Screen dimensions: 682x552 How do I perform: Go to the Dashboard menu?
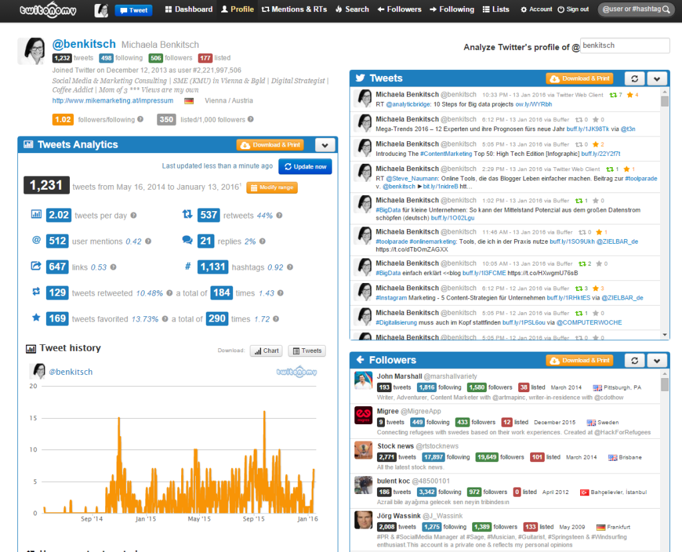point(188,9)
